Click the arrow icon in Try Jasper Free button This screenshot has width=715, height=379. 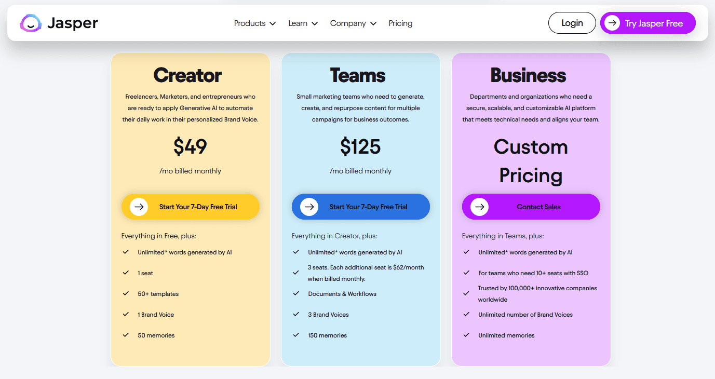tap(612, 23)
